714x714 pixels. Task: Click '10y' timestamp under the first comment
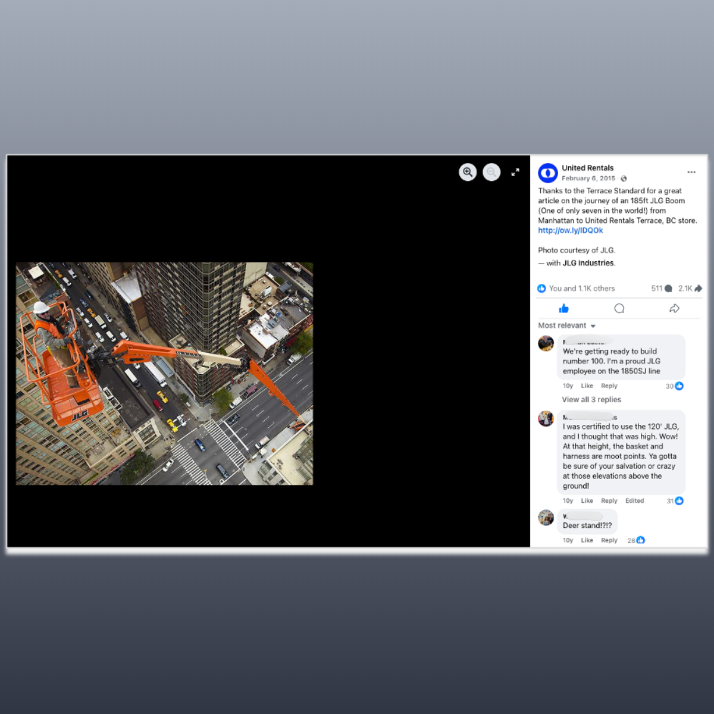tap(568, 386)
